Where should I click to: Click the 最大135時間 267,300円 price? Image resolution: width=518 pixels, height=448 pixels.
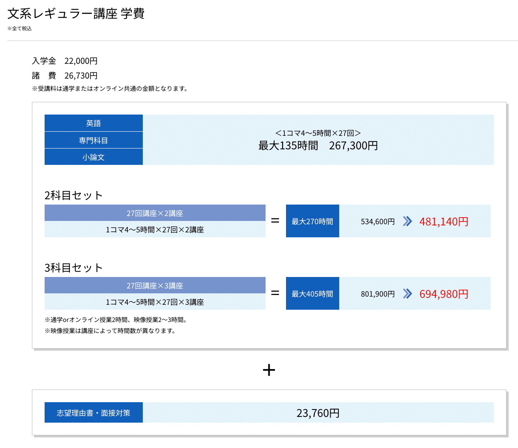[318, 146]
